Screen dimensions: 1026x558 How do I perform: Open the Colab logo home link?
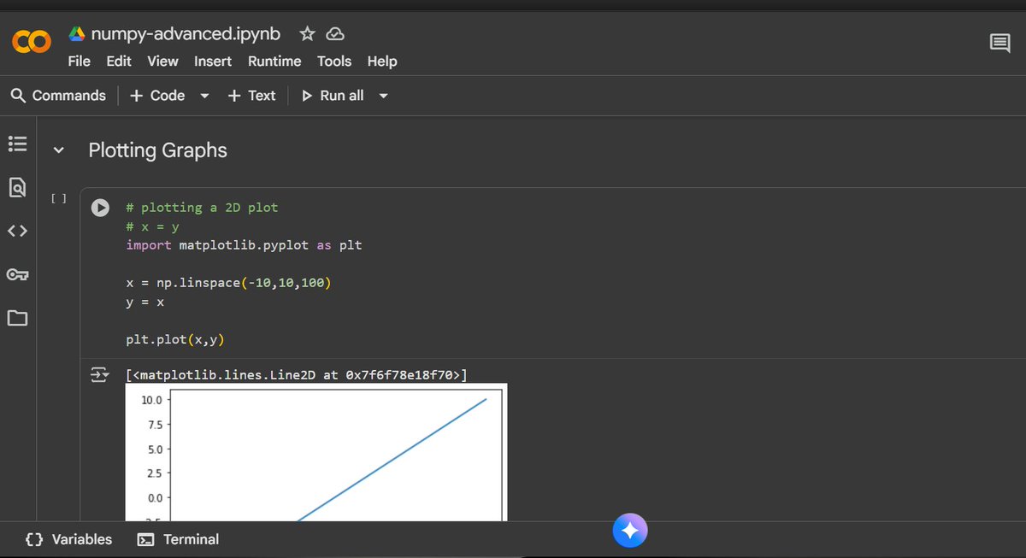click(x=32, y=41)
